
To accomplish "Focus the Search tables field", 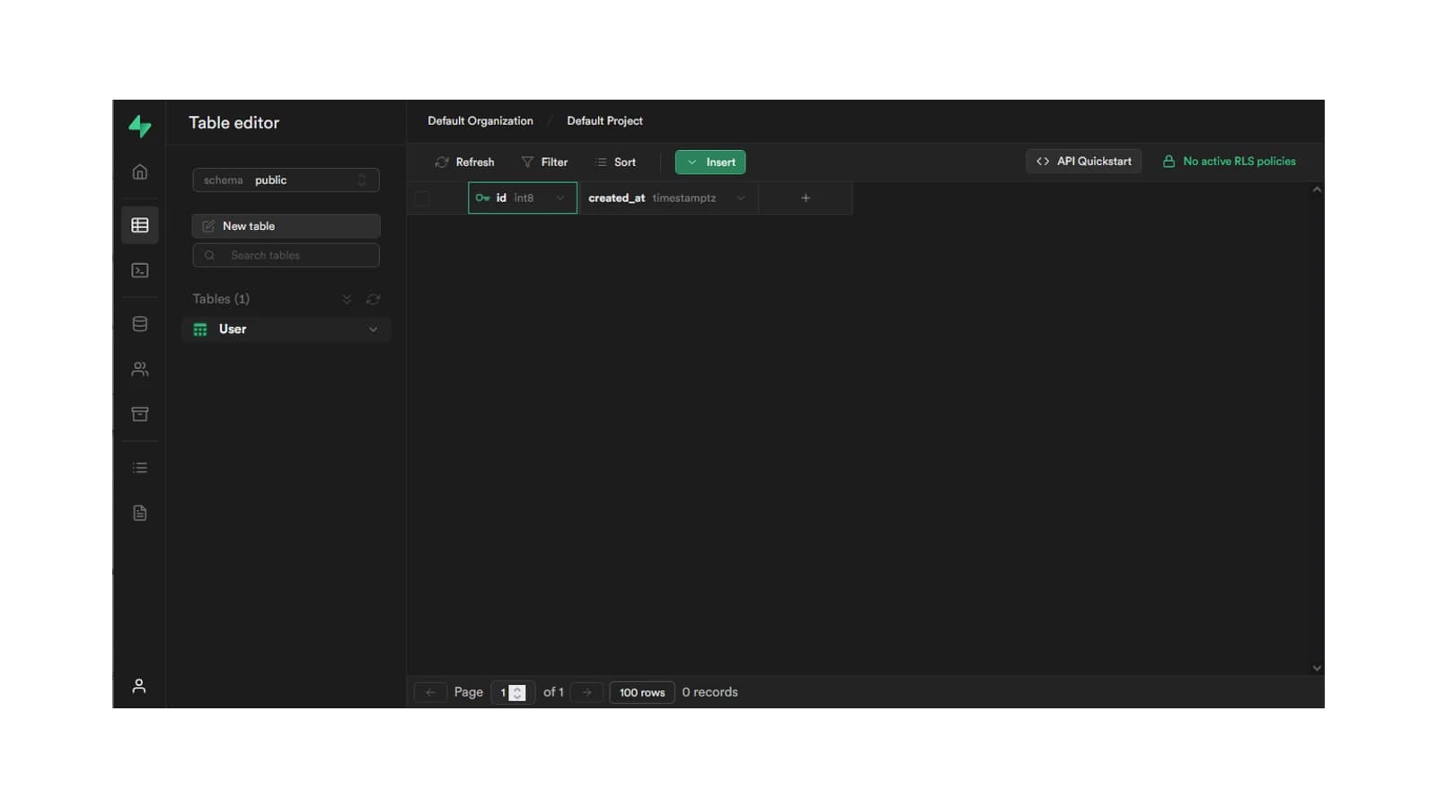I will (286, 255).
